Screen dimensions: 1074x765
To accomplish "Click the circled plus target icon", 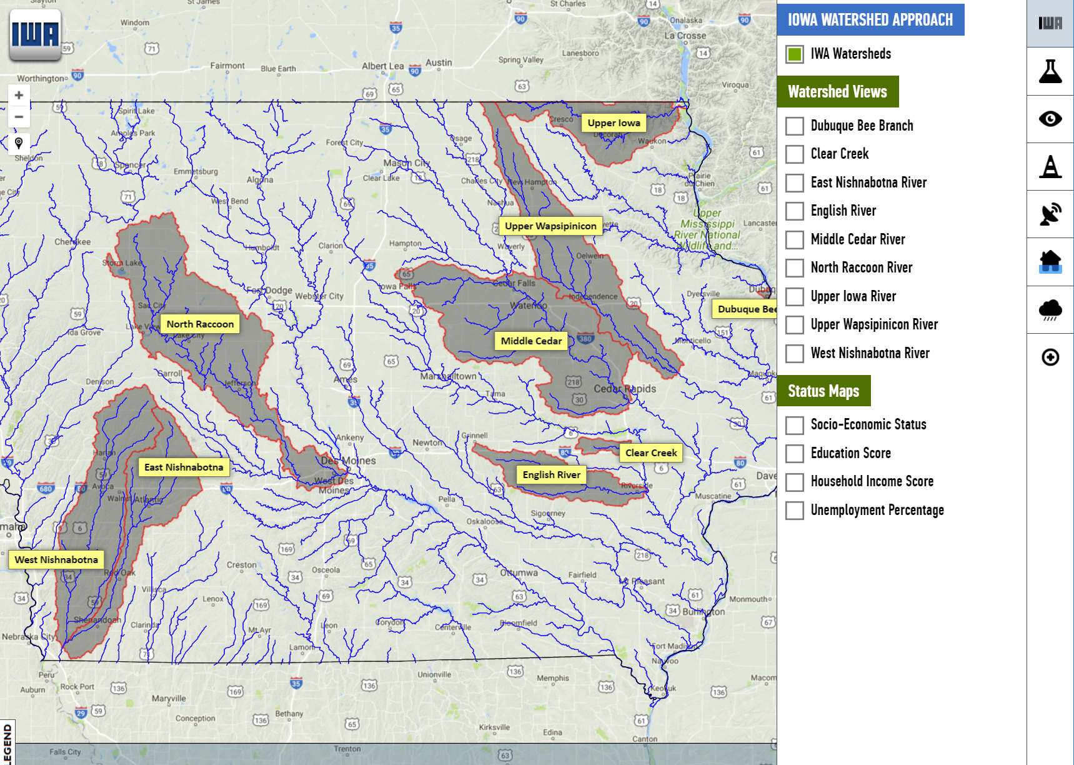I will [x=1050, y=357].
